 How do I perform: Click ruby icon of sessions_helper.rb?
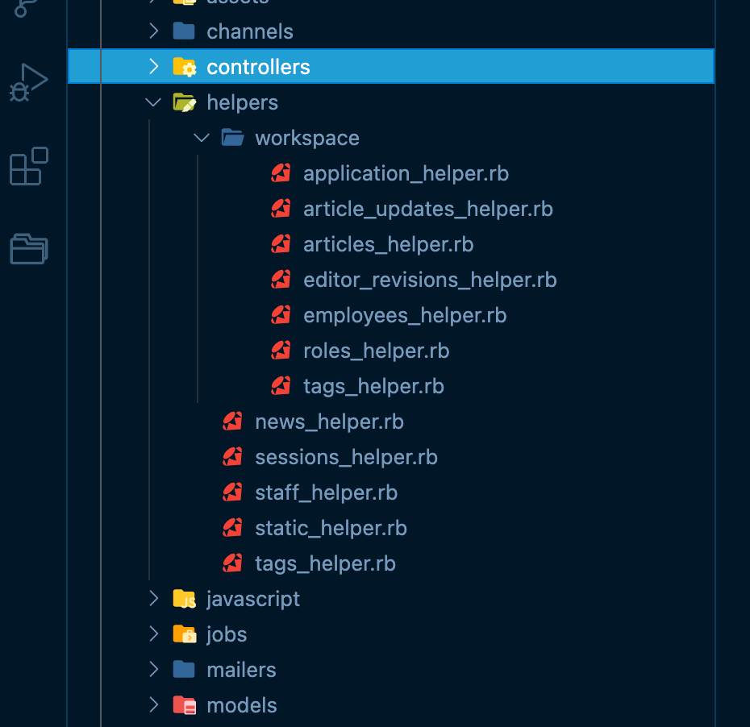[232, 456]
